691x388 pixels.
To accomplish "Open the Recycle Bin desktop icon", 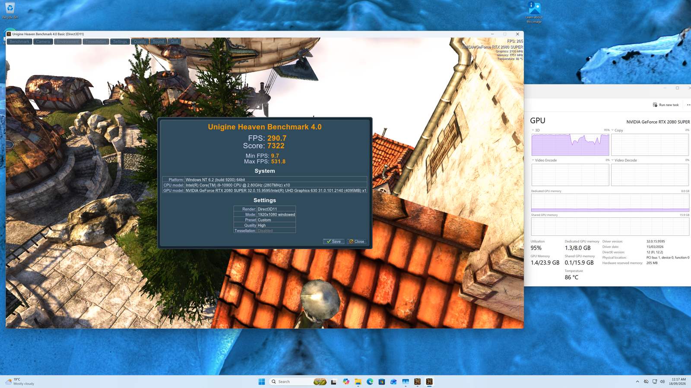I will tap(10, 10).
